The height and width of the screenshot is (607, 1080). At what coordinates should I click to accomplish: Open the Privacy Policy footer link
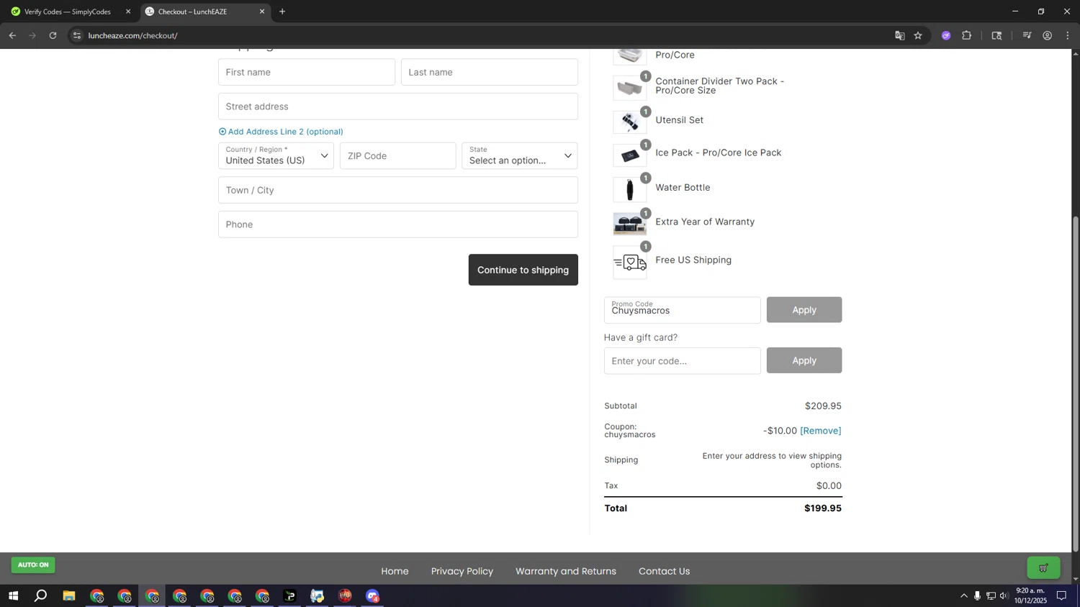(462, 571)
